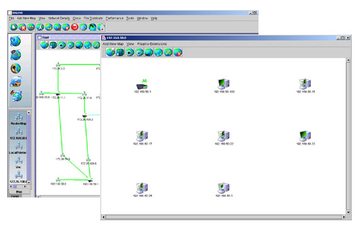Click the 172.26.100.2 router node in Root map
The width and height of the screenshot is (361, 229).
(85, 116)
